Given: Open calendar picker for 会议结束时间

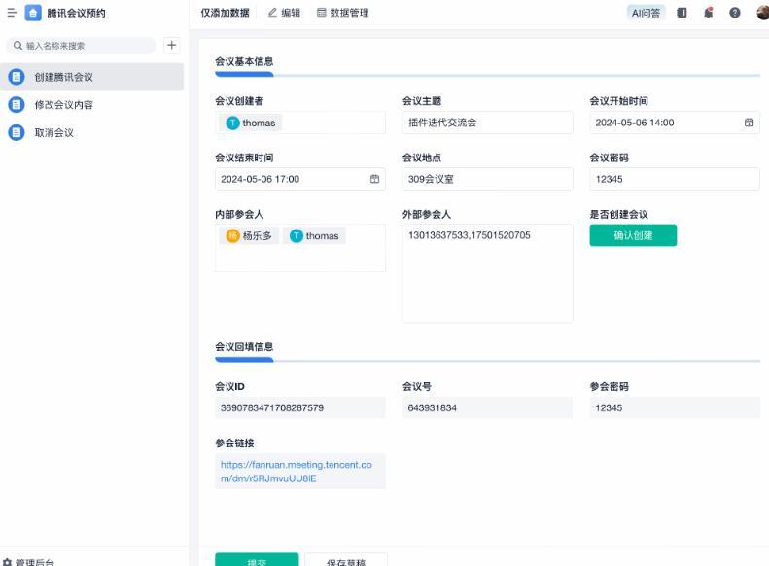Looking at the screenshot, I should [374, 179].
